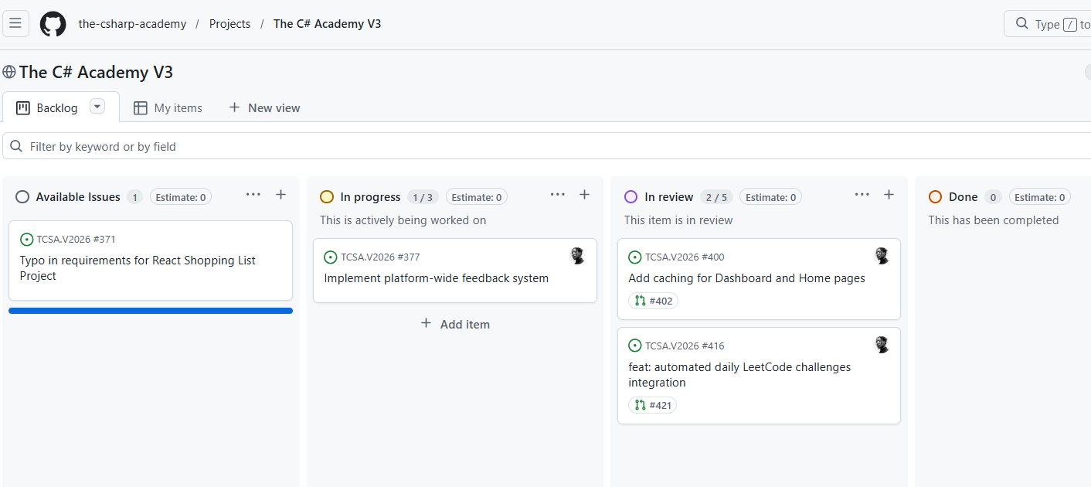This screenshot has width=1091, height=487.
Task: Open In review column options menu
Action: pyautogui.click(x=862, y=195)
